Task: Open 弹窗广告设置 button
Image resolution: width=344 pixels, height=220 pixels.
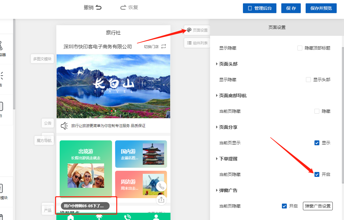Action: 318,206
